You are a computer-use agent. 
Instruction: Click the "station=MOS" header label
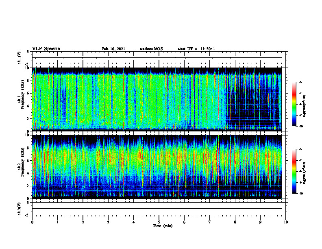(x=151, y=49)
